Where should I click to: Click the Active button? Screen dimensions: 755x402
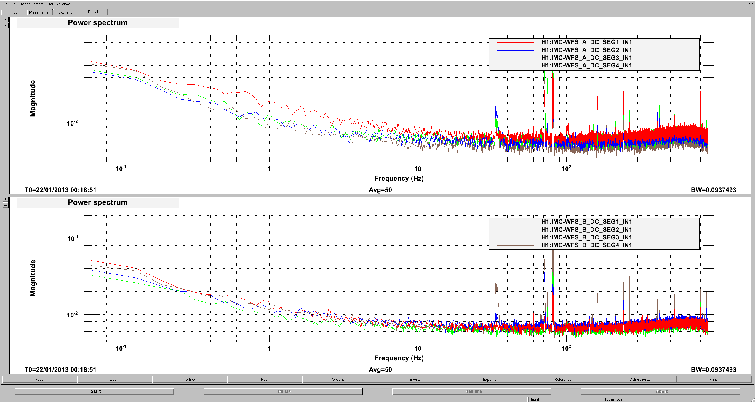click(x=190, y=379)
